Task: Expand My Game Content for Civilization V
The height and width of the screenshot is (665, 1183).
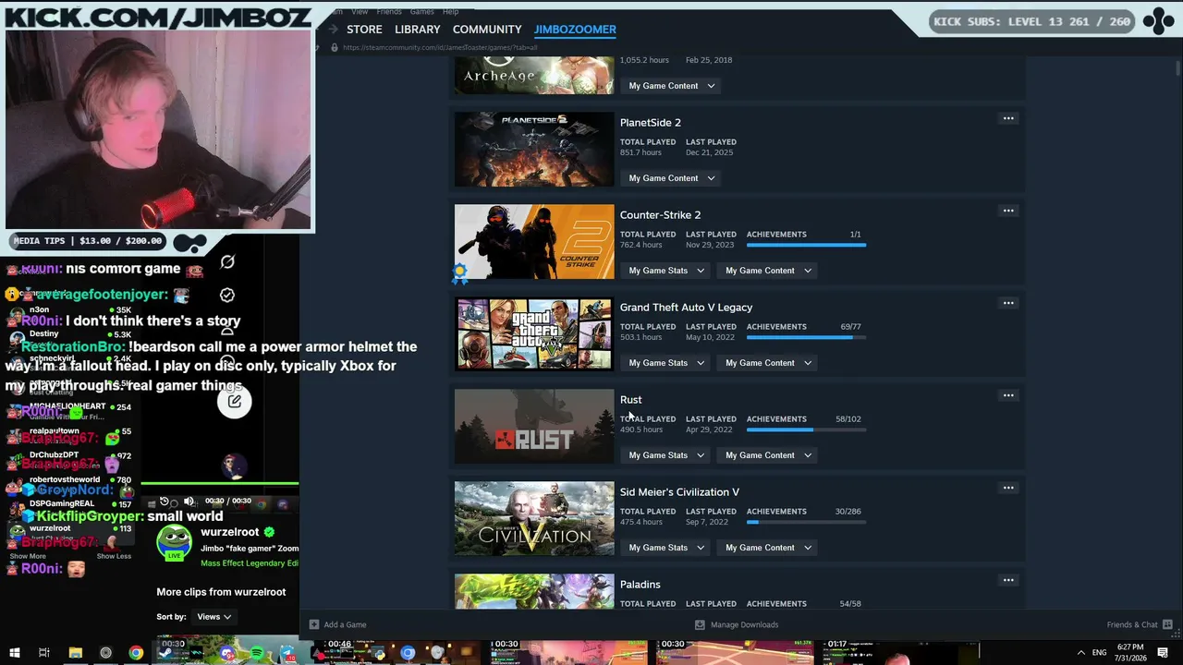Action: (768, 548)
